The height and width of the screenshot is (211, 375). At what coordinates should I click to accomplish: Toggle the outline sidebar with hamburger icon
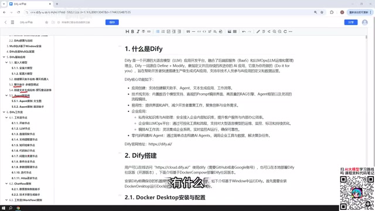tap(12, 22)
